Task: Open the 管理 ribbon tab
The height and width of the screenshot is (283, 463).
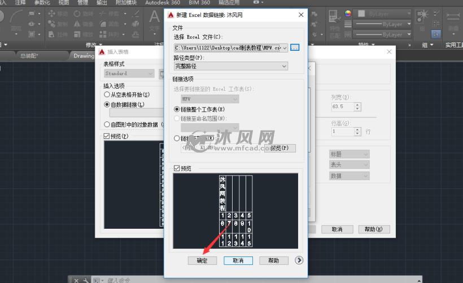Action: tap(82, 3)
